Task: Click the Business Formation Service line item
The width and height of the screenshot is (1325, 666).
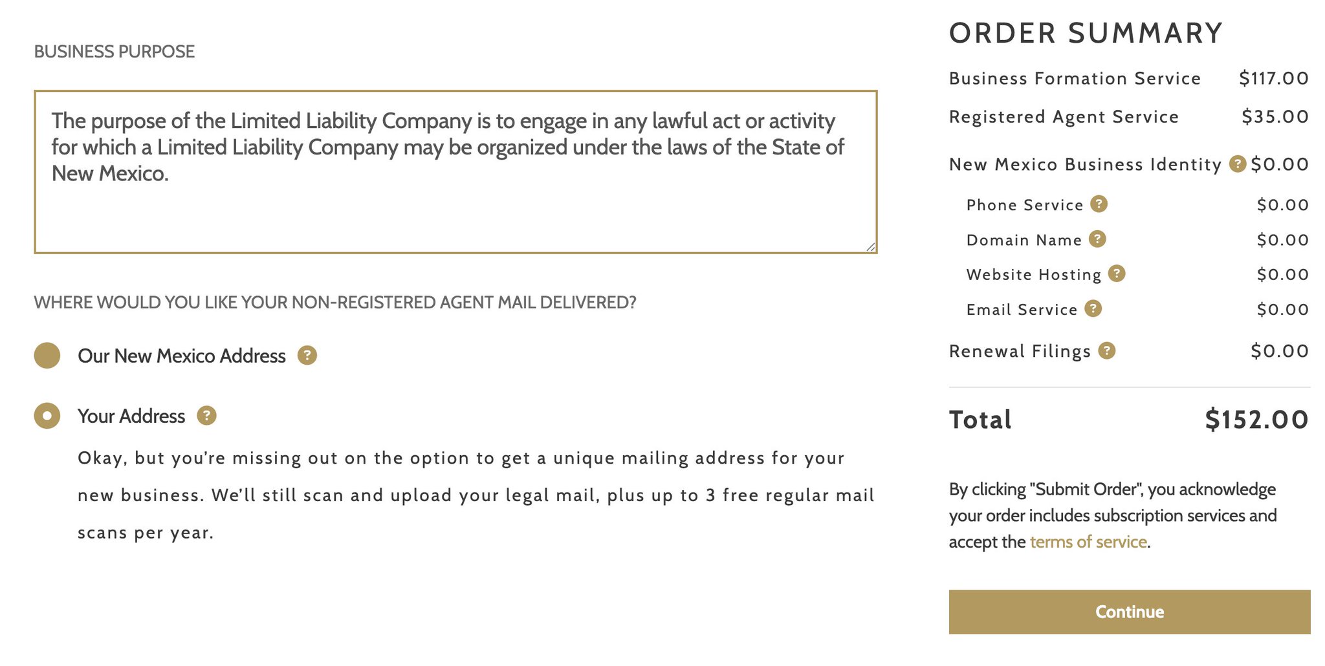Action: pyautogui.click(x=1129, y=78)
